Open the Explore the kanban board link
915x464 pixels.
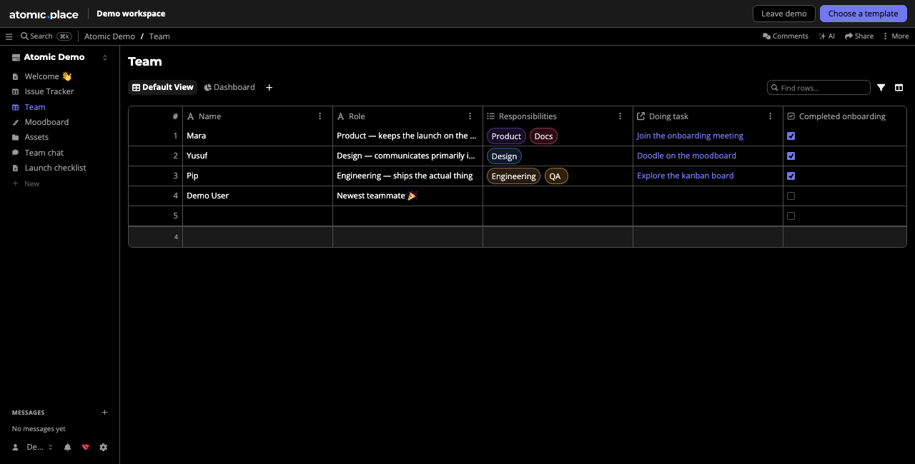(686, 176)
